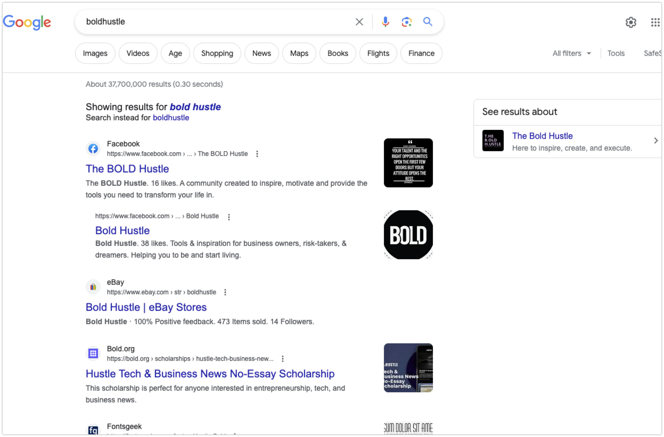Click into the boldhustle search field
The image size is (664, 437).
click(x=212, y=22)
